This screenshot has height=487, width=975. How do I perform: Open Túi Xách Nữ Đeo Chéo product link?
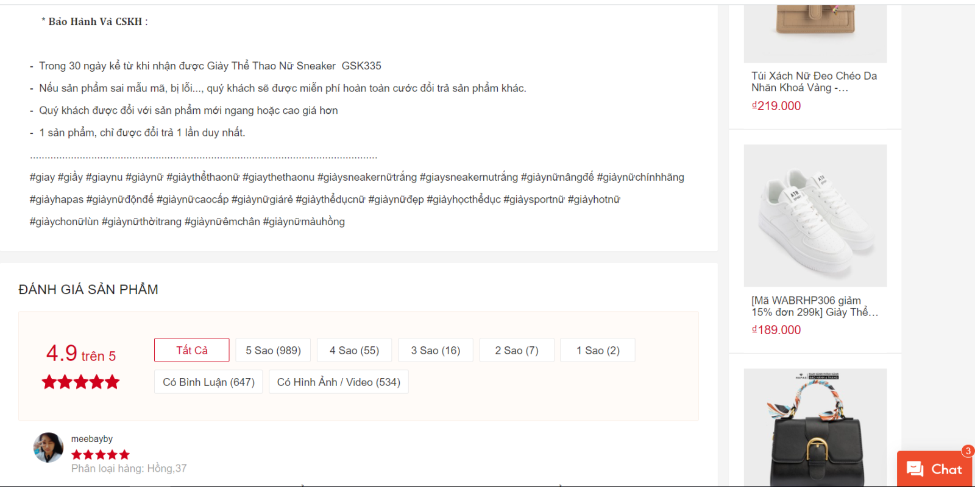coord(814,82)
